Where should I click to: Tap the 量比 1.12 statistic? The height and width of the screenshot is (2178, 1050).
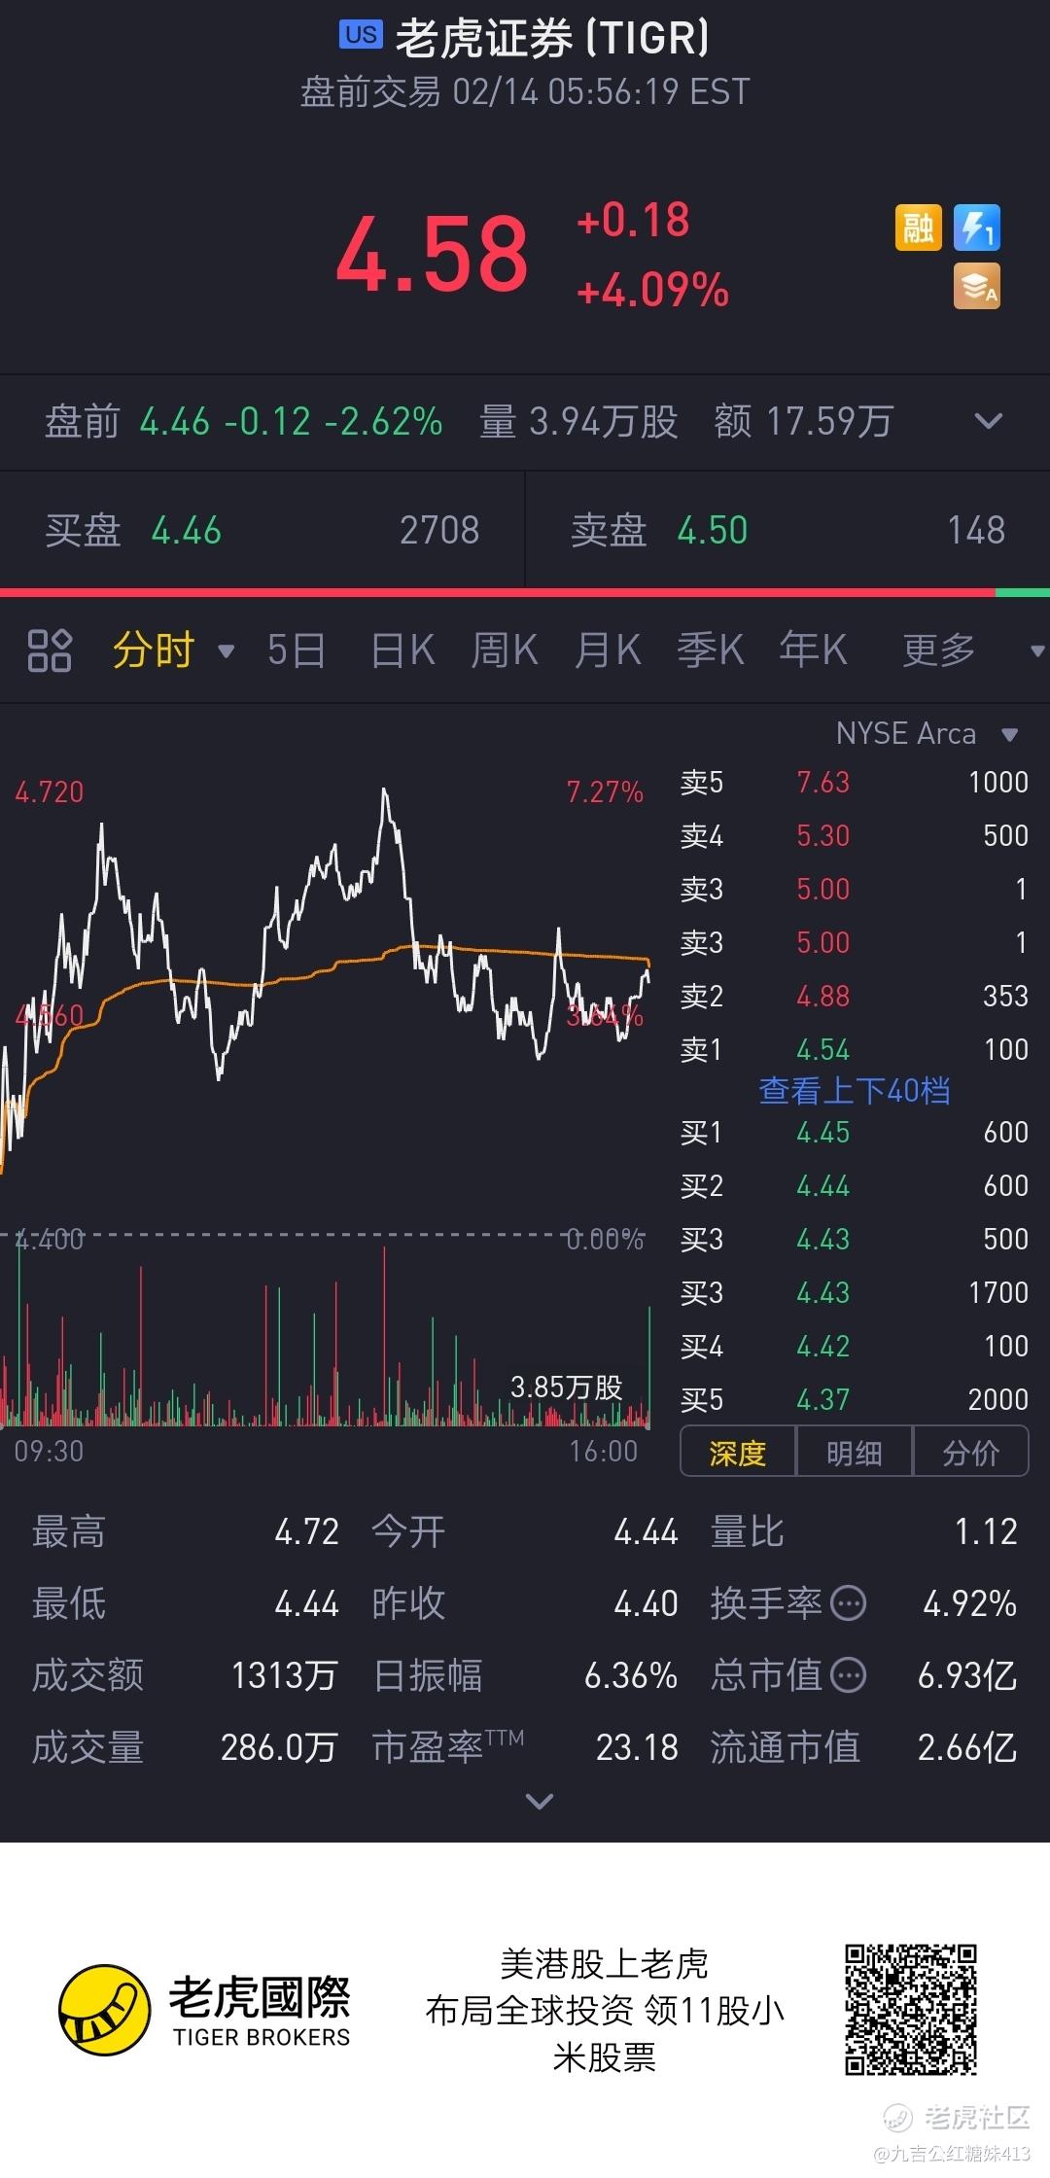(864, 1532)
